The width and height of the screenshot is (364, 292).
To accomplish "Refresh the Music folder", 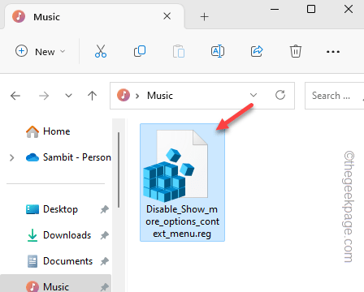I will (x=280, y=95).
